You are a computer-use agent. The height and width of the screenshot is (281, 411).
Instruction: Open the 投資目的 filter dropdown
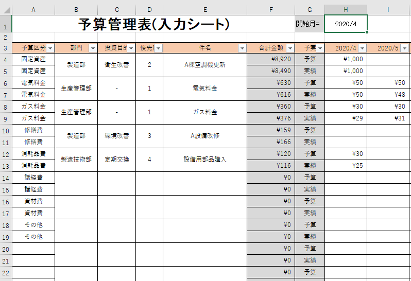pos(131,48)
